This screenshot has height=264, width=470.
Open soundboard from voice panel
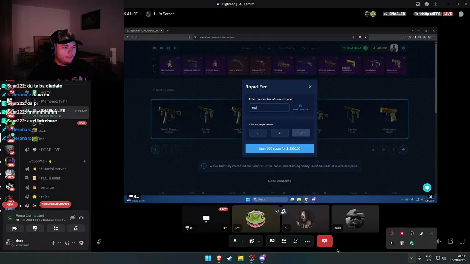(x=76, y=228)
